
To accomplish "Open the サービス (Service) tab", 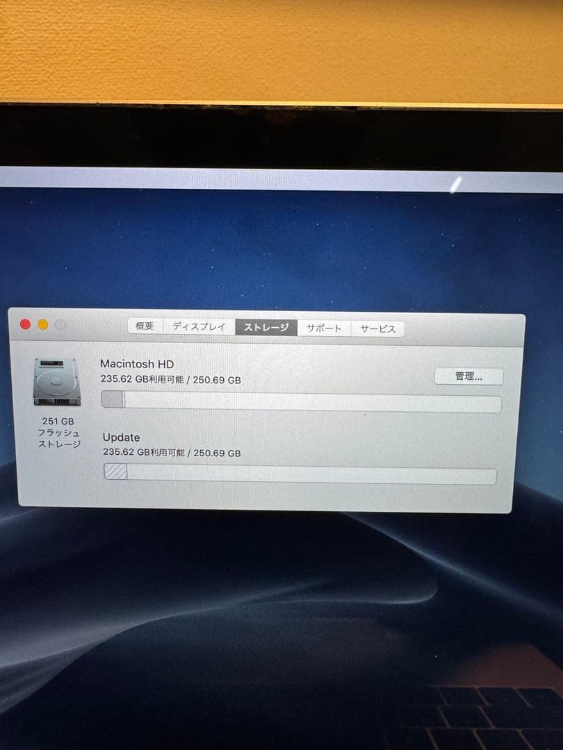I will [378, 328].
